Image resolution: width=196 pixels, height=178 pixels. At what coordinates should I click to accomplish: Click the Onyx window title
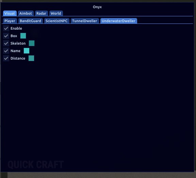tap(97, 7)
